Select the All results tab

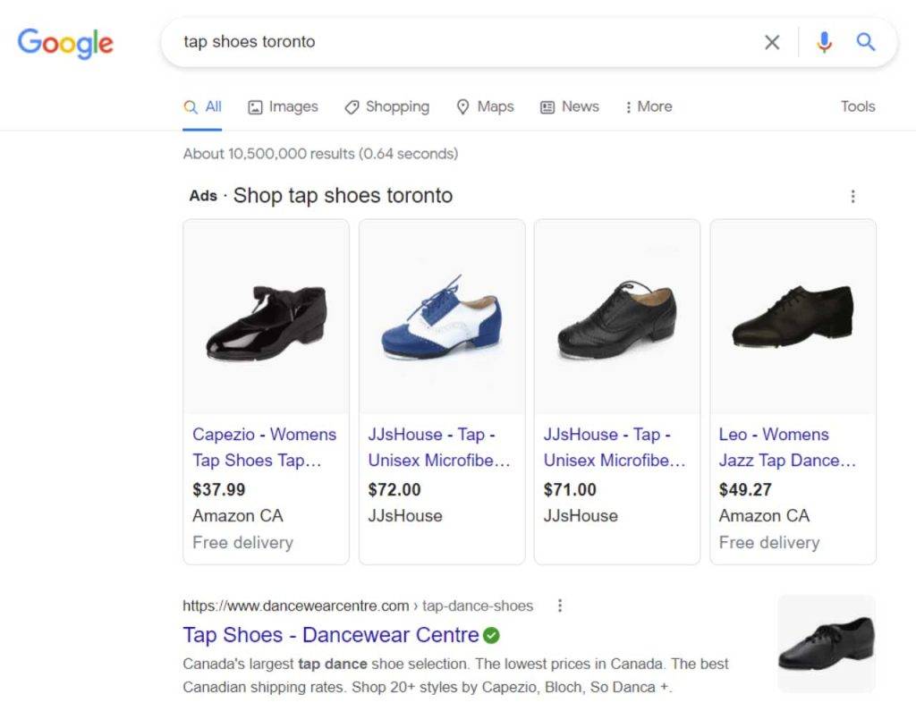coord(202,106)
